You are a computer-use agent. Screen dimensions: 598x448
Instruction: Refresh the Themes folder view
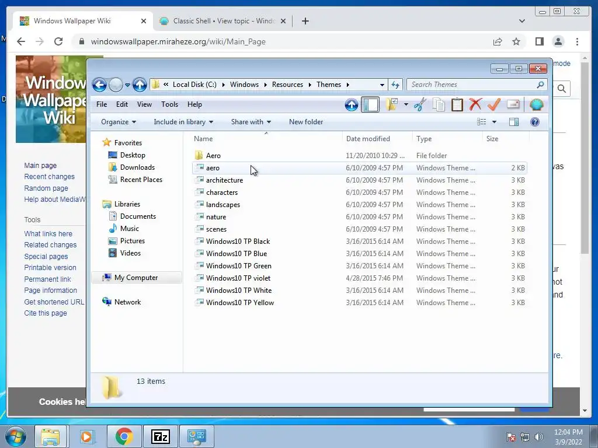pyautogui.click(x=395, y=85)
